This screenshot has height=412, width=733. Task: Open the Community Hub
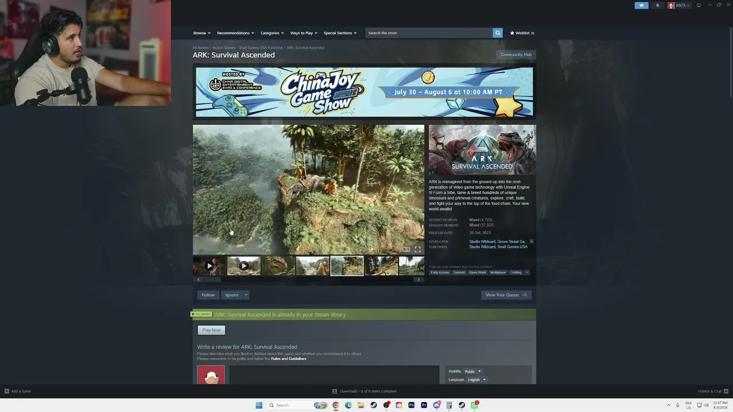tap(516, 55)
